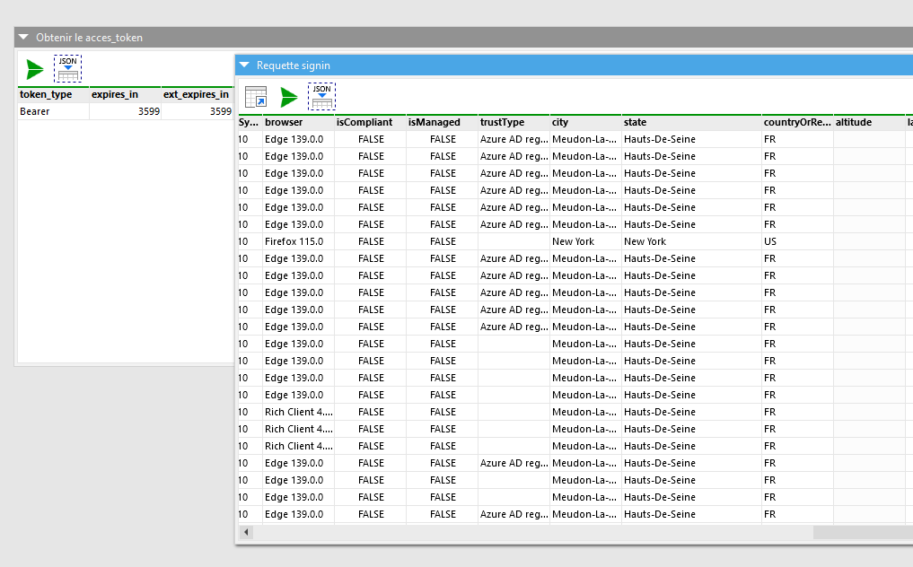
Task: Select the browser column header
Action: pyautogui.click(x=298, y=122)
